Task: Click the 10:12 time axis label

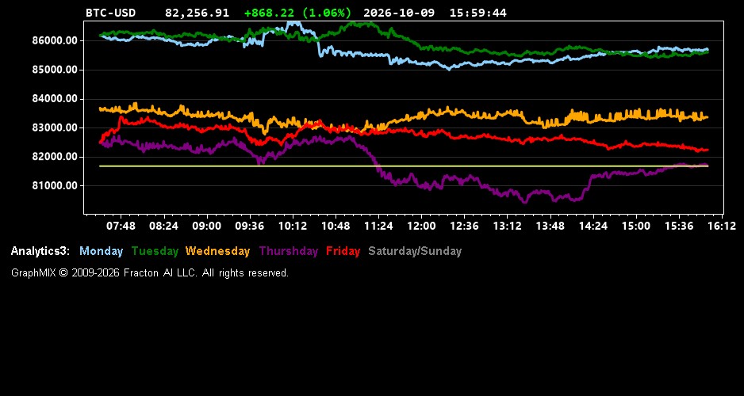Action: (292, 226)
